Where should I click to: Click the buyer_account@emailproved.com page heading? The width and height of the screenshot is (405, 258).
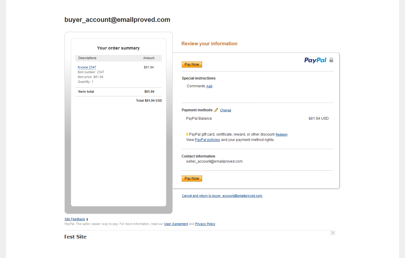click(x=117, y=20)
